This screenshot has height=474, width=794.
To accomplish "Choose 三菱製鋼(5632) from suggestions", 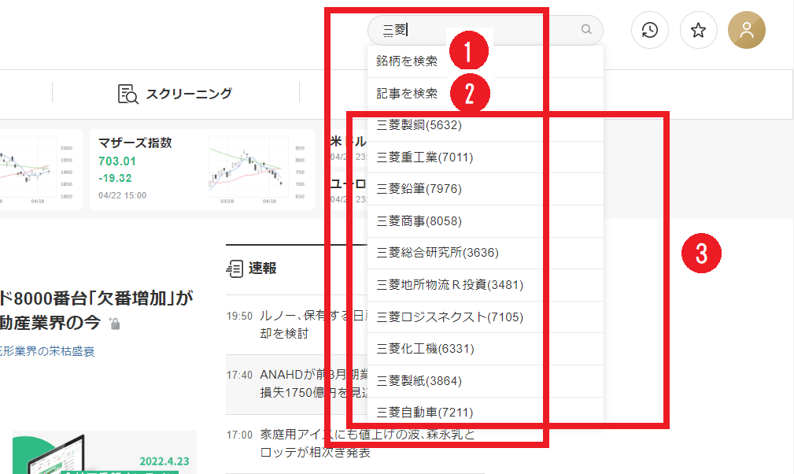I will click(485, 125).
